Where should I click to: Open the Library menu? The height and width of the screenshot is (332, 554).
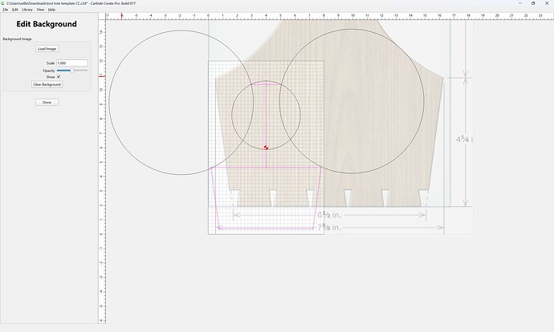27,10
